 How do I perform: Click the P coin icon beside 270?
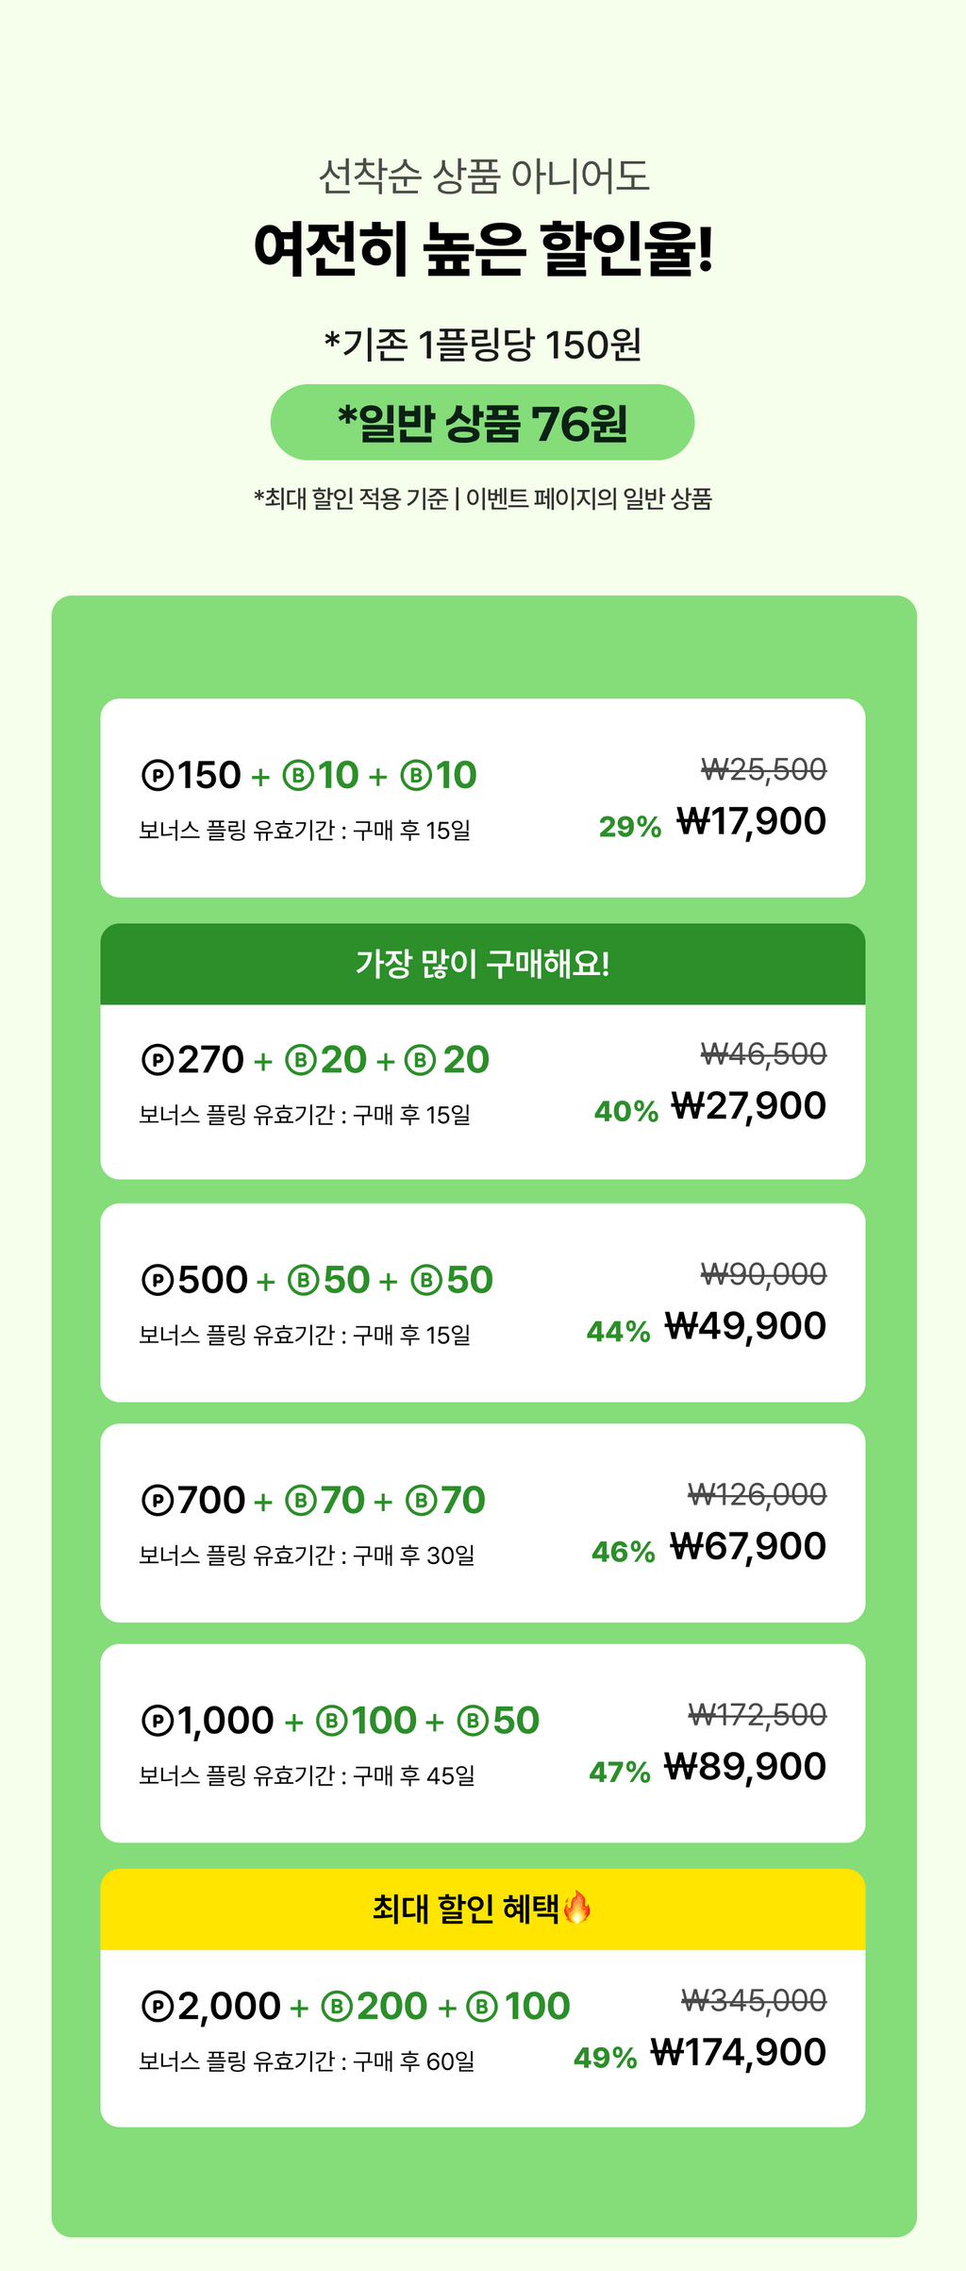click(158, 1060)
